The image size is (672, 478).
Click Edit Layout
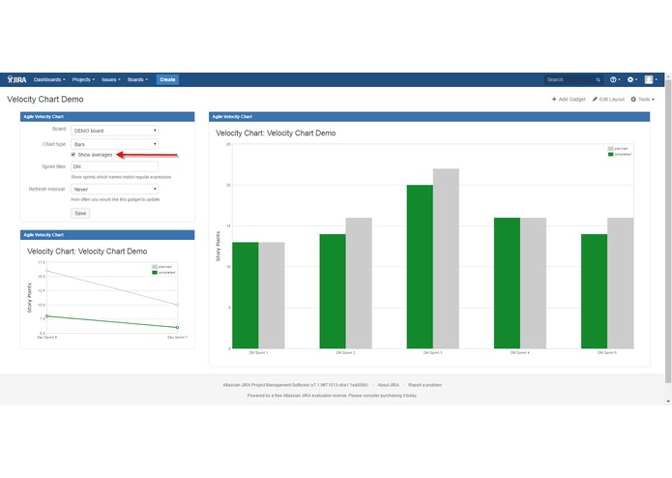(x=608, y=99)
